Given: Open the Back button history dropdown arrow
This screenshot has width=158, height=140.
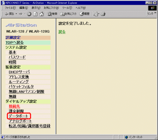Looking at the screenshot, I should click(x=16, y=14).
